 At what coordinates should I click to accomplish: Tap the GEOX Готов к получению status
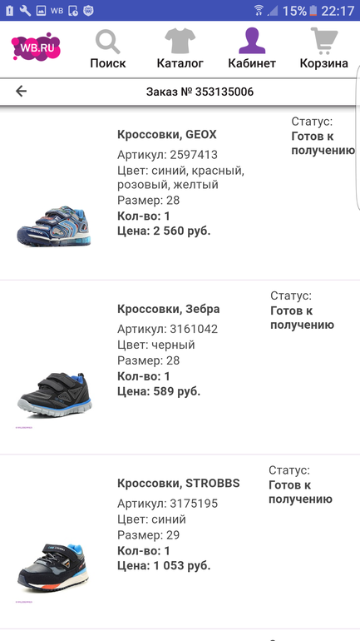323,143
